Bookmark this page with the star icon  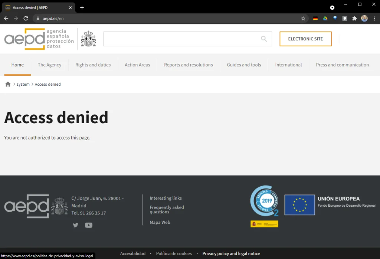(x=303, y=19)
